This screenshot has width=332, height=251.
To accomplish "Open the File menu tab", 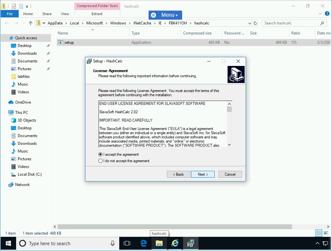I will click(10, 14).
